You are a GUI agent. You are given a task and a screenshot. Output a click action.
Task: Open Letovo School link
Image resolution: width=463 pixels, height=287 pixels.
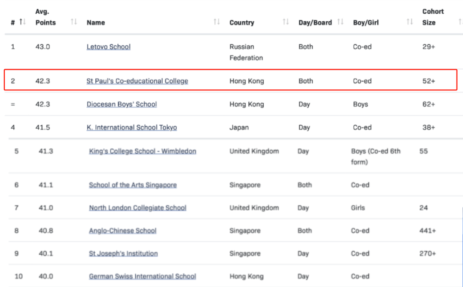109,47
